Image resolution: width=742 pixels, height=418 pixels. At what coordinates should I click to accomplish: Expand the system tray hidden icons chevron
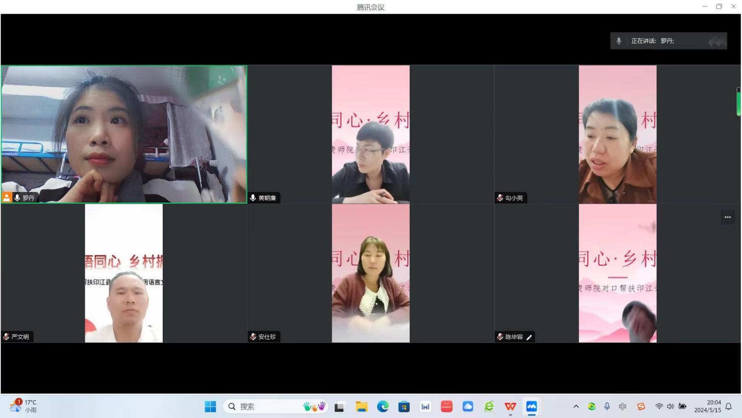pos(576,407)
